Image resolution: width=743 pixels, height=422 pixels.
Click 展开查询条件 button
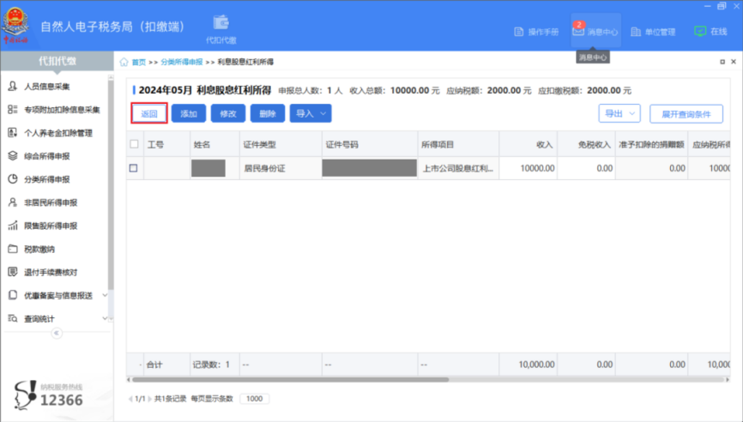686,114
